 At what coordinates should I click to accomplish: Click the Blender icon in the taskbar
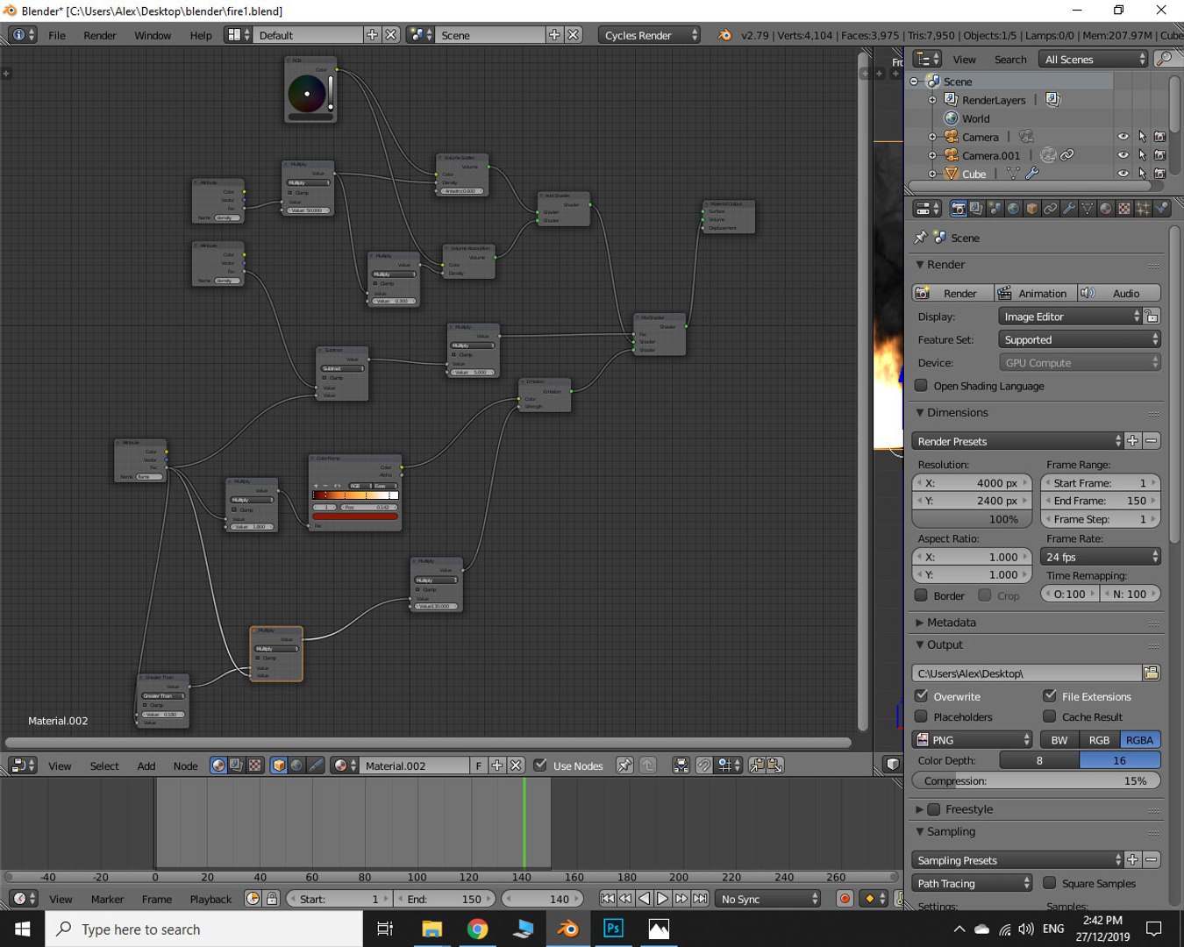point(568,929)
